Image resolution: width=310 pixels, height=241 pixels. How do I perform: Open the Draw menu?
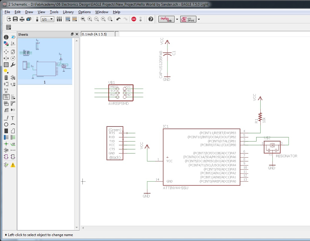point(29,12)
